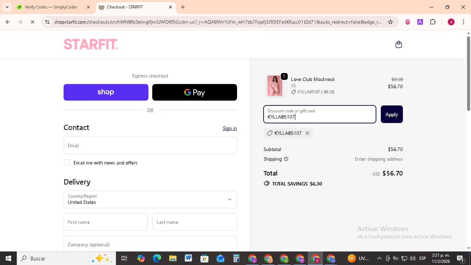Open the browser extensions puzzle icon
Viewport: 471px width, 265px height.
(433, 22)
